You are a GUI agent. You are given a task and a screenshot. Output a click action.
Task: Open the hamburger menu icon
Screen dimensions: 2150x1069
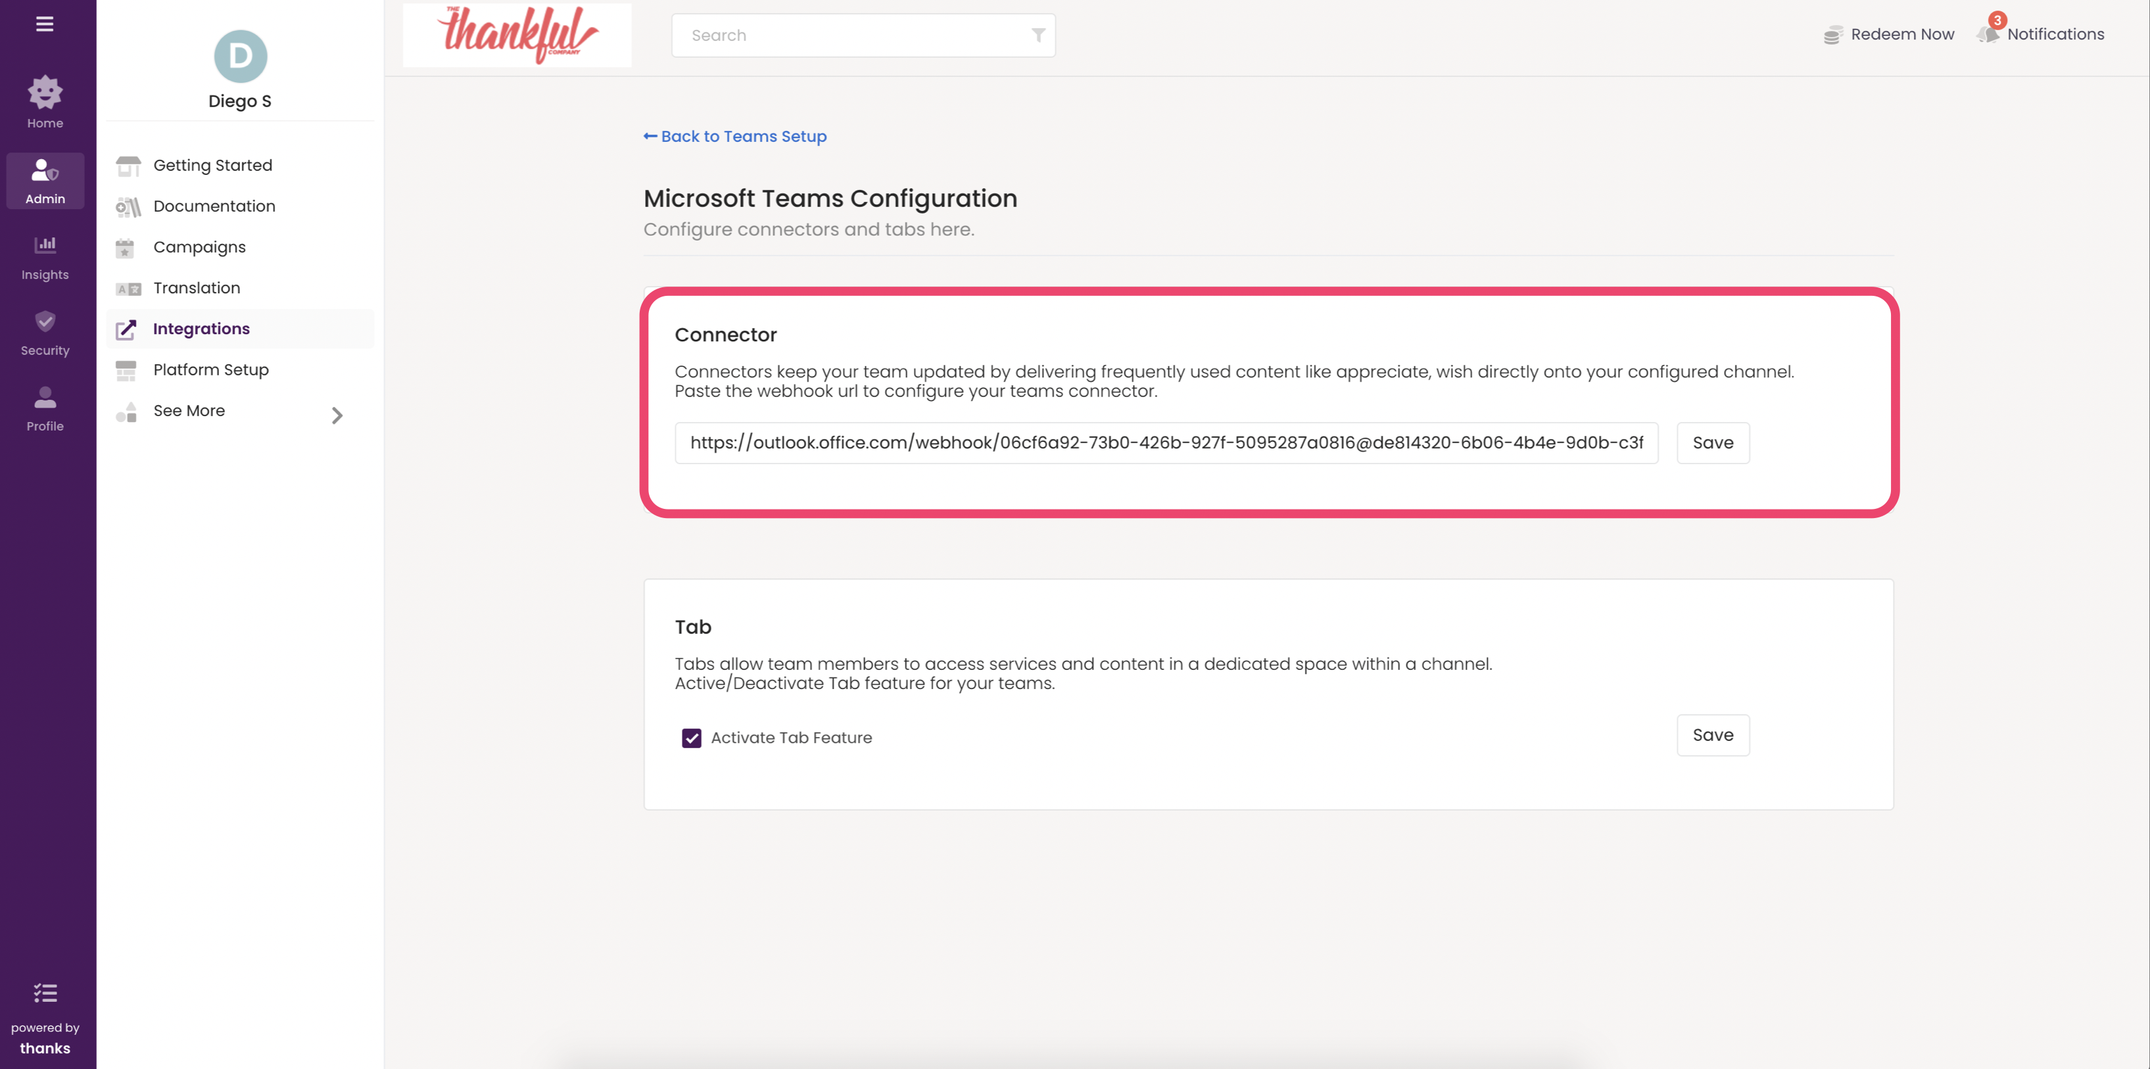coord(45,24)
